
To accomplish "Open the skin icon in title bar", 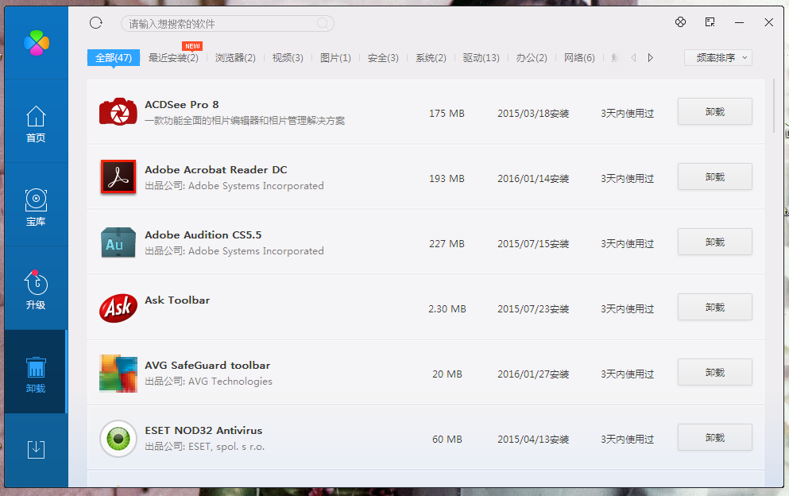I will point(680,22).
